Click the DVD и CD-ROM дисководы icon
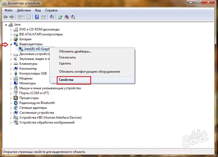 pos(16,29)
